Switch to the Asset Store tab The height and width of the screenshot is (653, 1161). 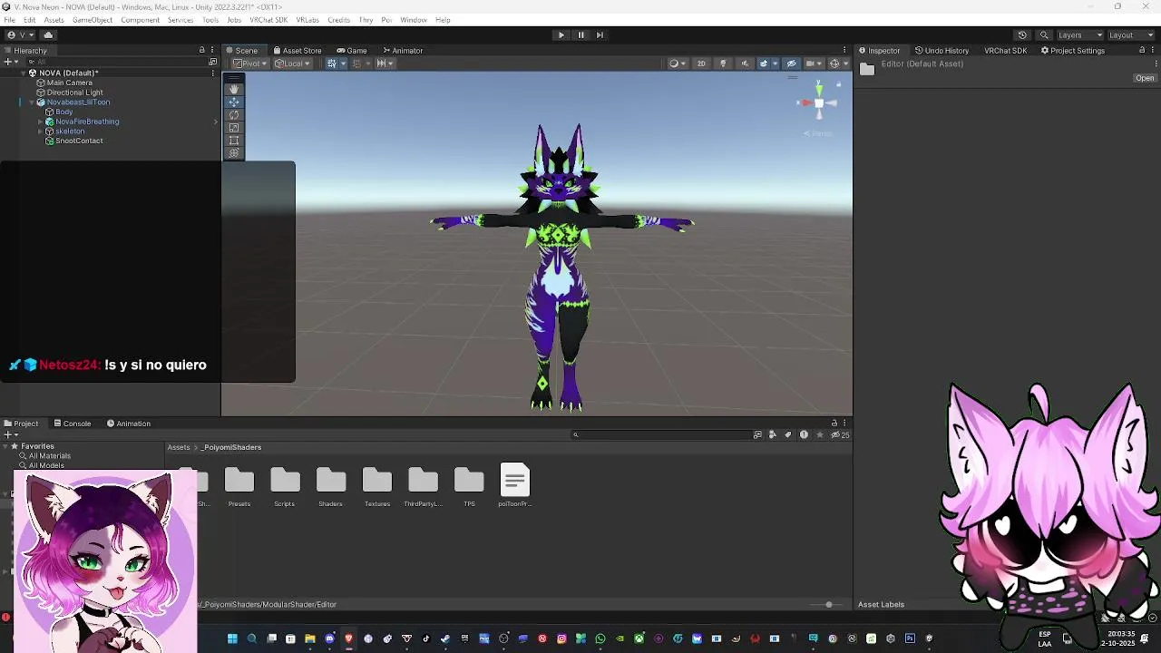point(298,51)
